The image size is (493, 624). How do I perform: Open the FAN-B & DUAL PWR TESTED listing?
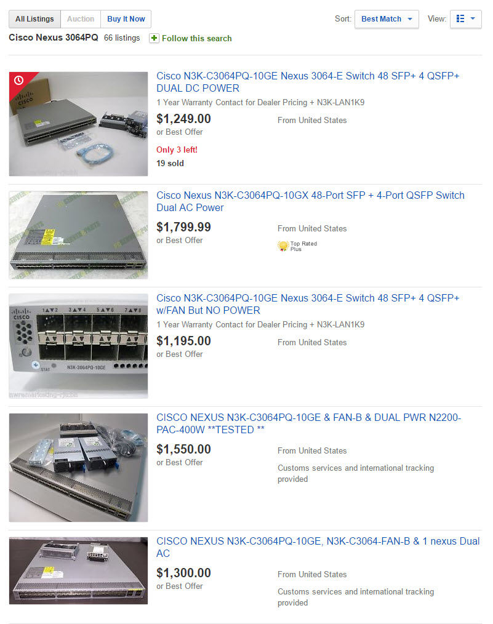(x=308, y=423)
